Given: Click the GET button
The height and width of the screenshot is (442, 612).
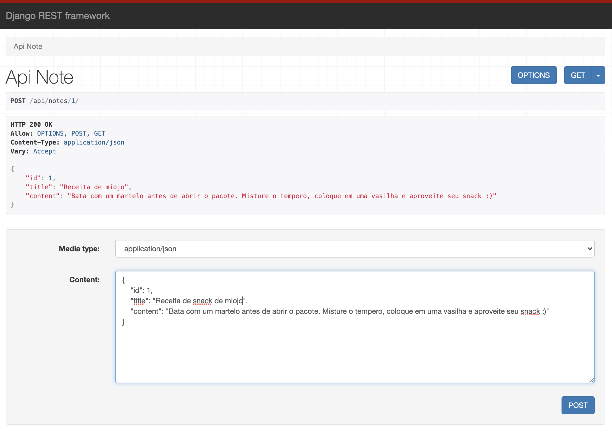Looking at the screenshot, I should tap(578, 75).
